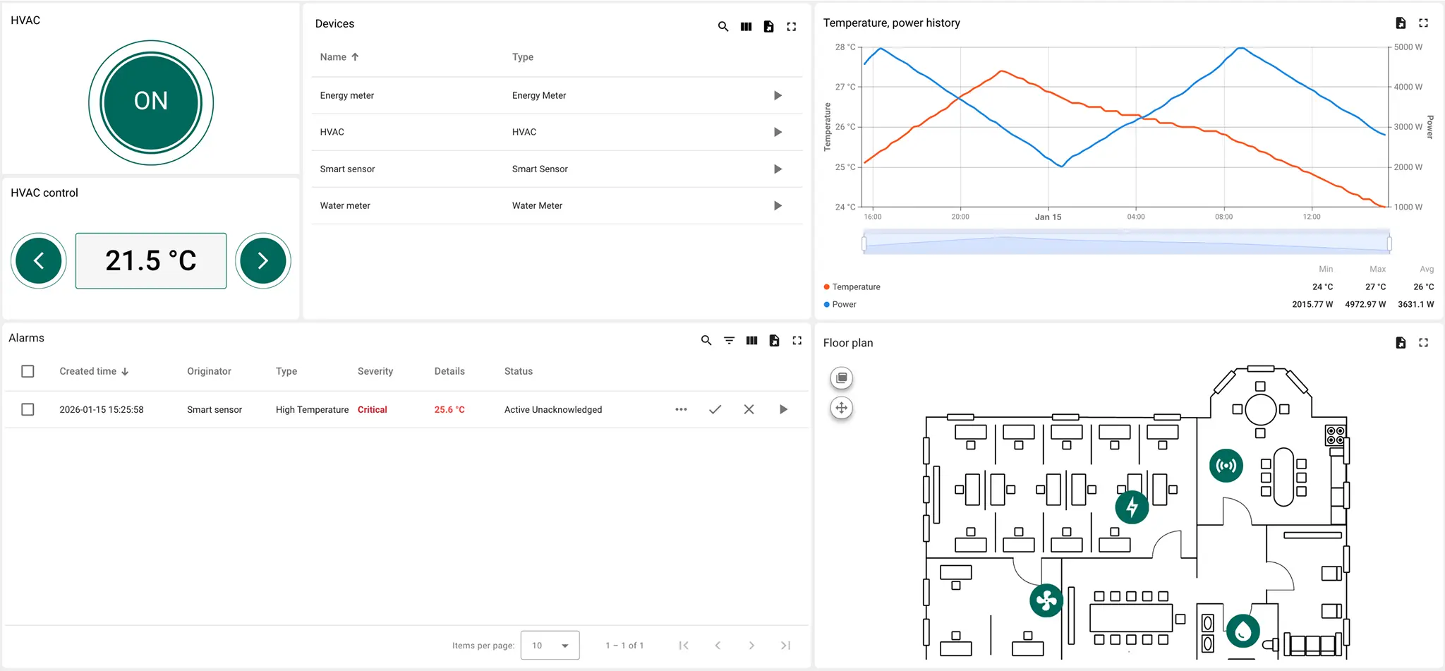
Task: Check the Smart sensor alarm row checkbox
Action: 28,409
